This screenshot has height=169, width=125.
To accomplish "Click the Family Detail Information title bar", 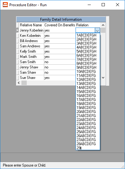I will click(61, 19).
